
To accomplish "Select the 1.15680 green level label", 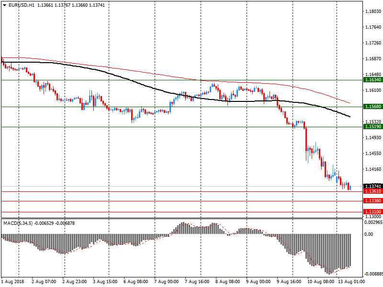I will point(373,106).
